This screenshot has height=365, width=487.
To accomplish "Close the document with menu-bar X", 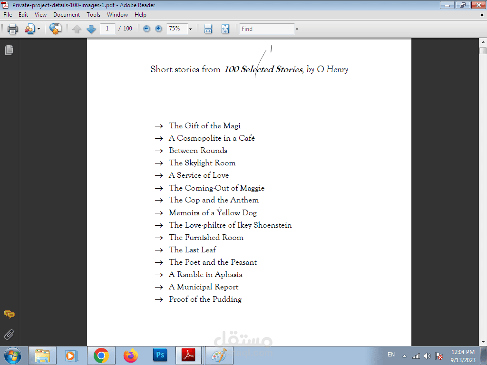I will (482, 15).
